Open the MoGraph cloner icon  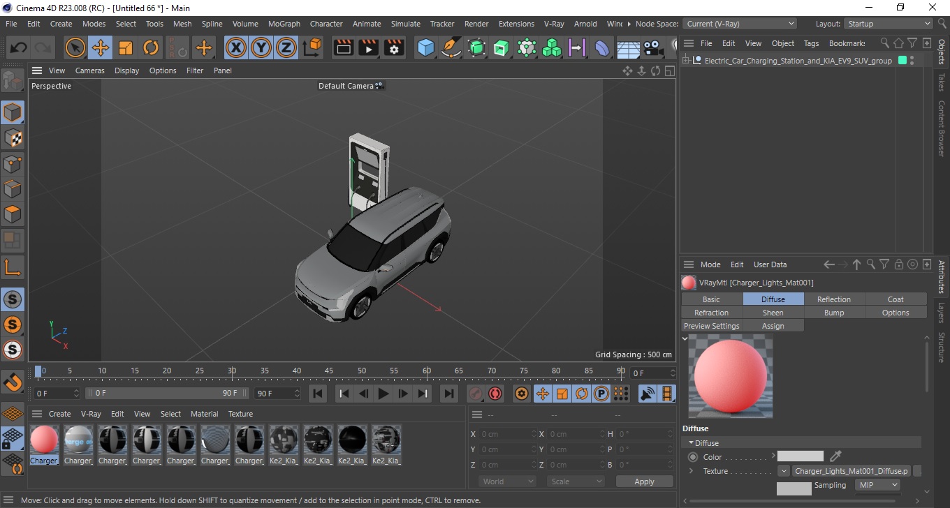[x=553, y=48]
